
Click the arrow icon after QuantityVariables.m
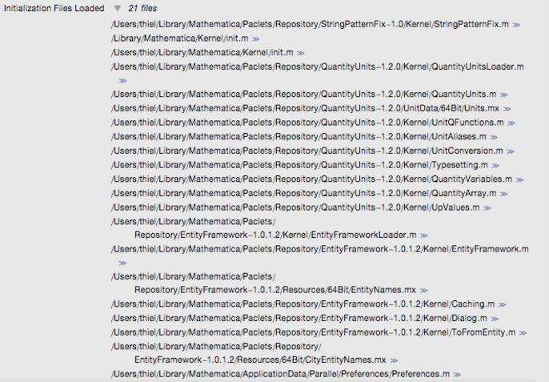(x=519, y=179)
